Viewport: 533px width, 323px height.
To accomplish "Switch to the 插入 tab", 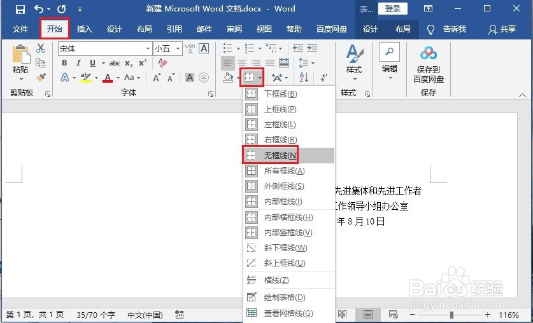I will coord(84,29).
